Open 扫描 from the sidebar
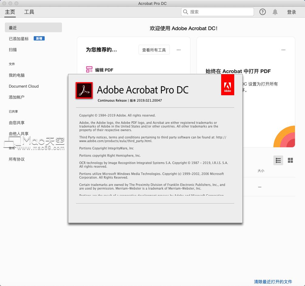The image size is (305, 286). (12, 50)
